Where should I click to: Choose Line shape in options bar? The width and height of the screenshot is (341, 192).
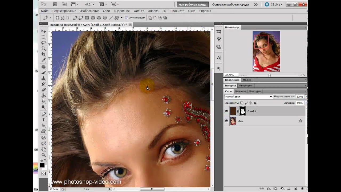(x=111, y=18)
